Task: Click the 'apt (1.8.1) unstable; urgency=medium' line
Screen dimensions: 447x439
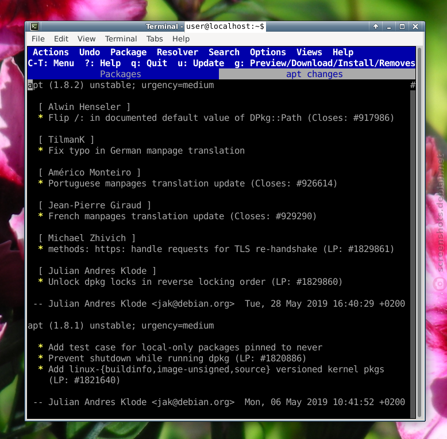Action: pyautogui.click(x=121, y=326)
